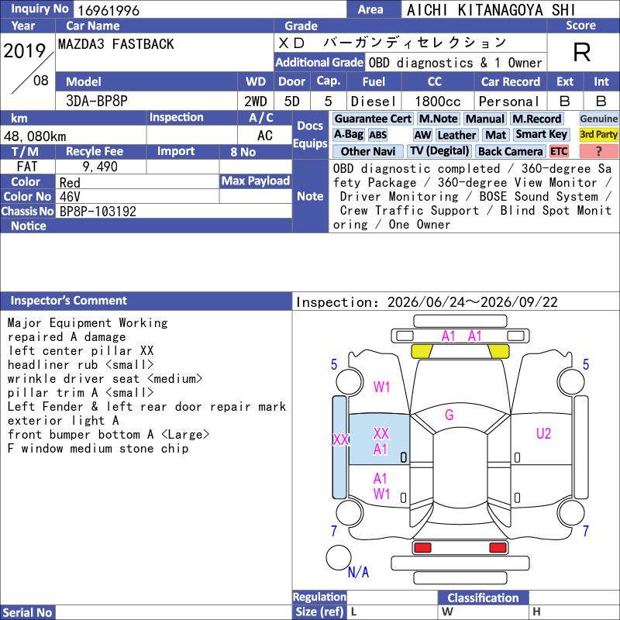Click the FAT transmission value
Viewport: 620px width, 620px height.
[x=27, y=167]
